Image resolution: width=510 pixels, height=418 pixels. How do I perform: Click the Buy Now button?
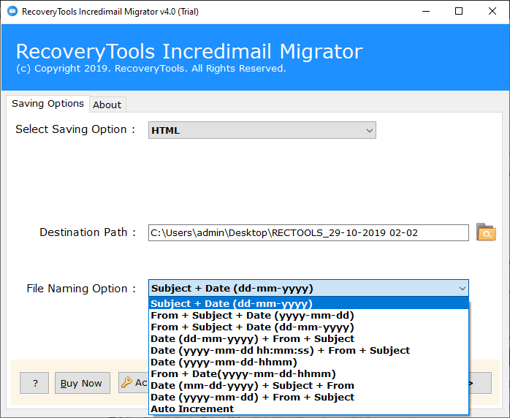tap(83, 383)
